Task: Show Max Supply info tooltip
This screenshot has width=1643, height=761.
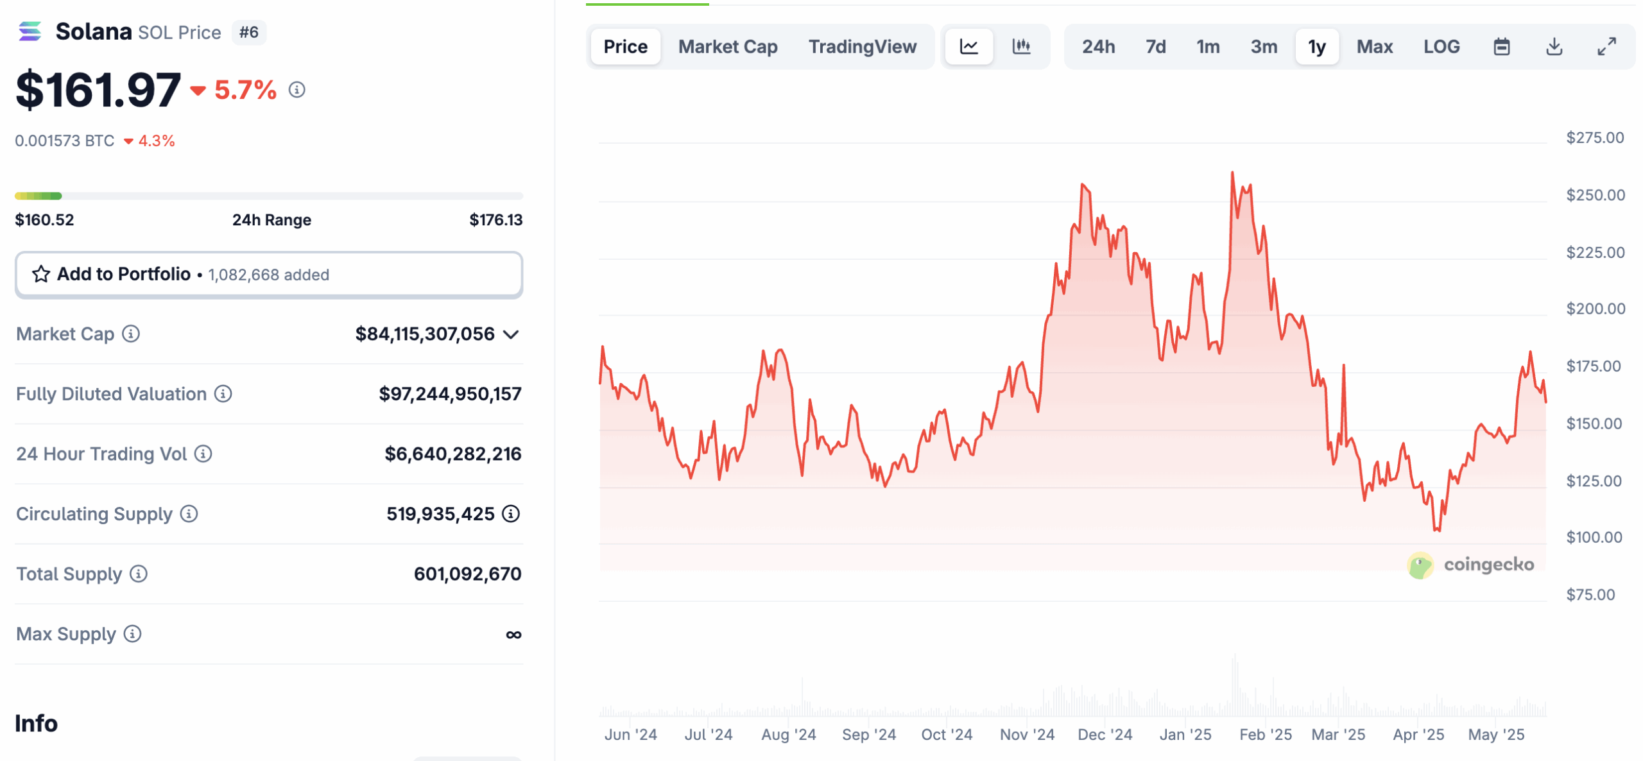Action: coord(132,633)
